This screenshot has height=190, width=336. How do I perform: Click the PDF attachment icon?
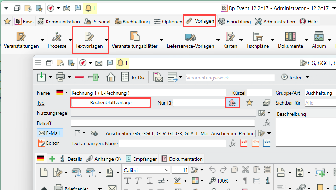click(x=244, y=143)
